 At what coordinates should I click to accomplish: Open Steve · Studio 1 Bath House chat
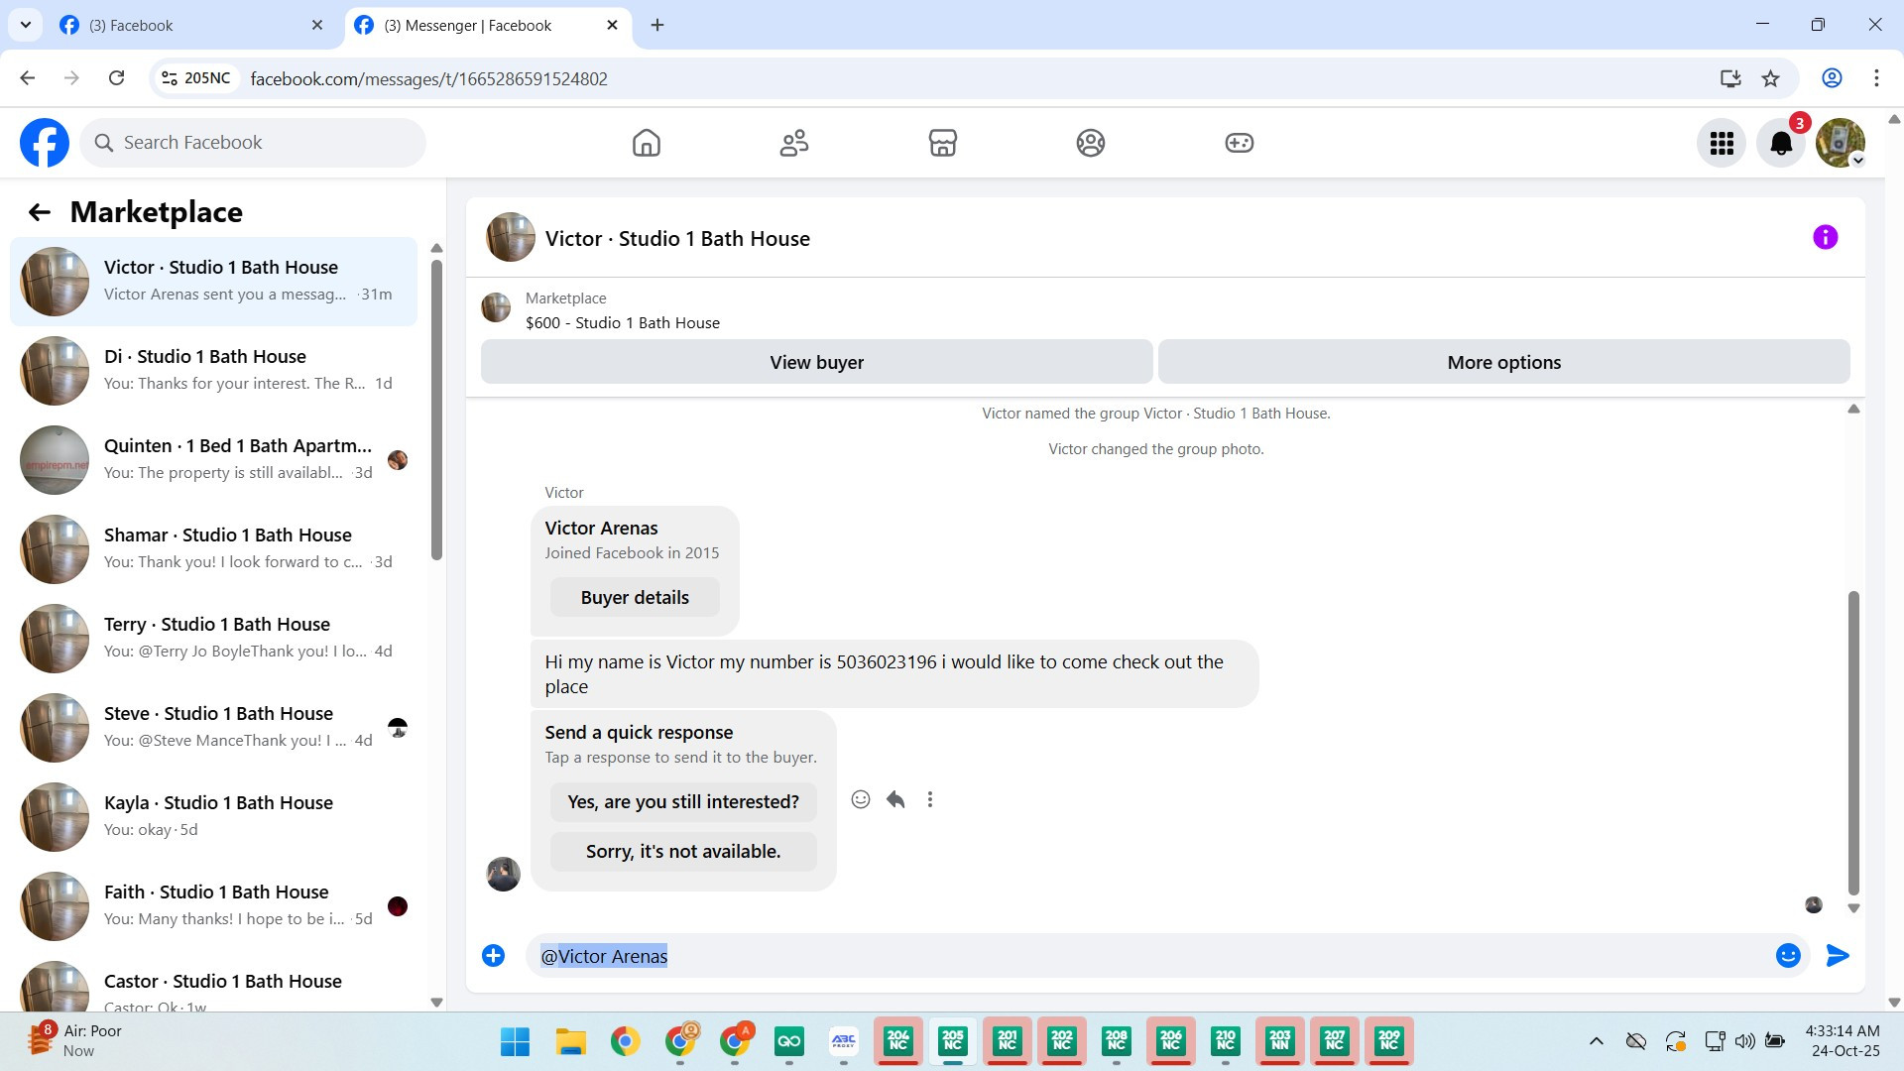point(214,728)
